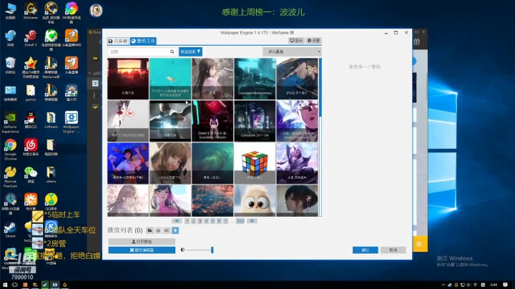Go to results page 2
The width and height of the screenshot is (515, 289).
tap(193, 221)
